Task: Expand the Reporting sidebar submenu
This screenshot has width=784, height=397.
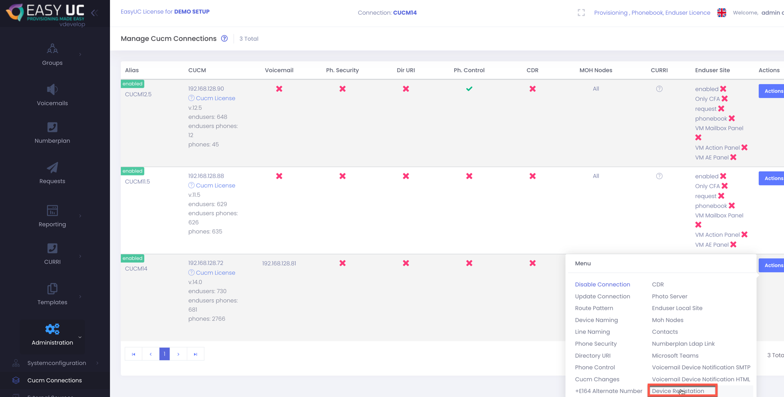Action: (80, 216)
